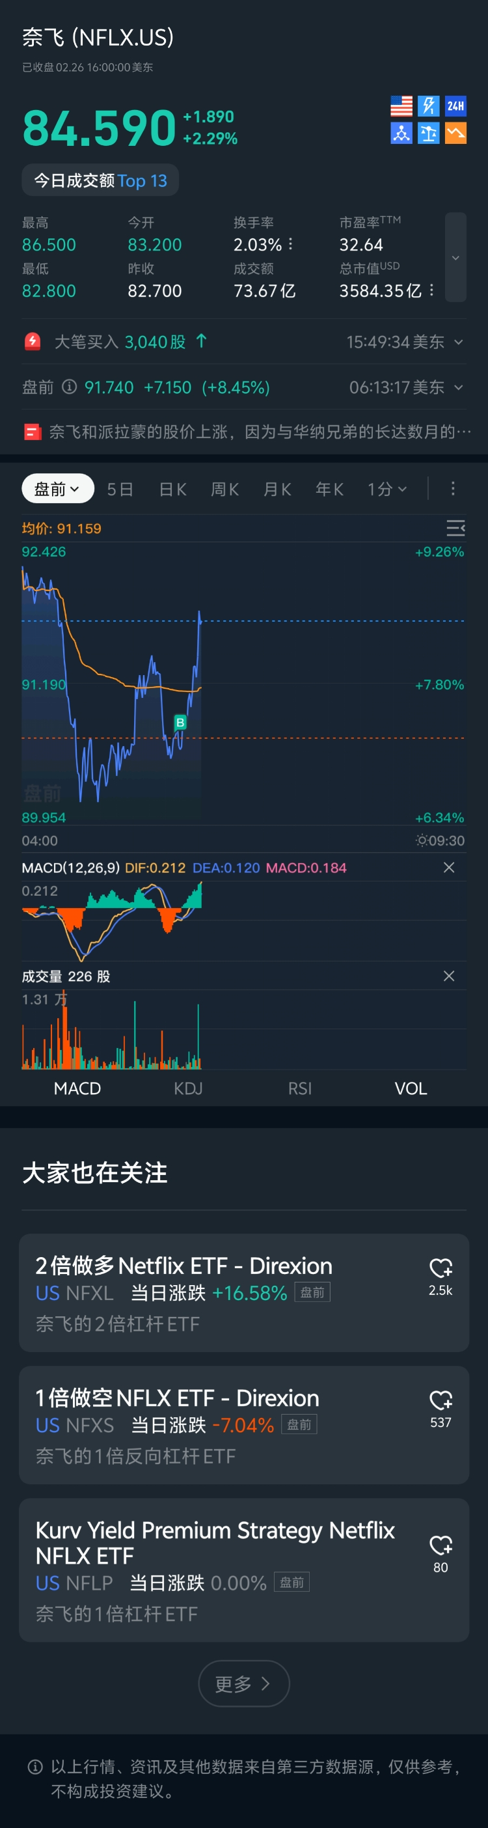Viewport: 488px width, 1828px height.
Task: Add NFXS ETF to watchlist
Action: tap(441, 1400)
